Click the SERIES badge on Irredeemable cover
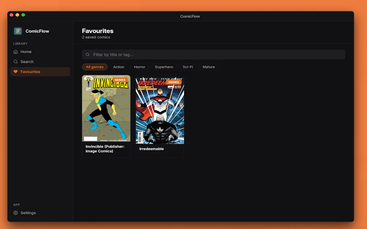The image size is (367, 229). point(174,82)
